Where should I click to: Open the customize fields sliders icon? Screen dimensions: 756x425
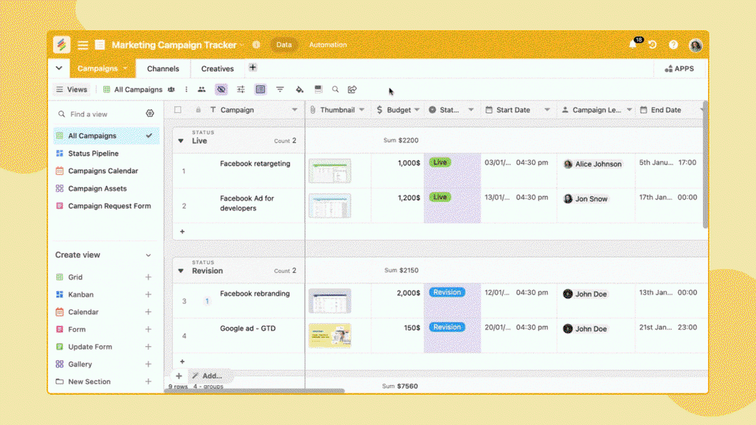(241, 89)
